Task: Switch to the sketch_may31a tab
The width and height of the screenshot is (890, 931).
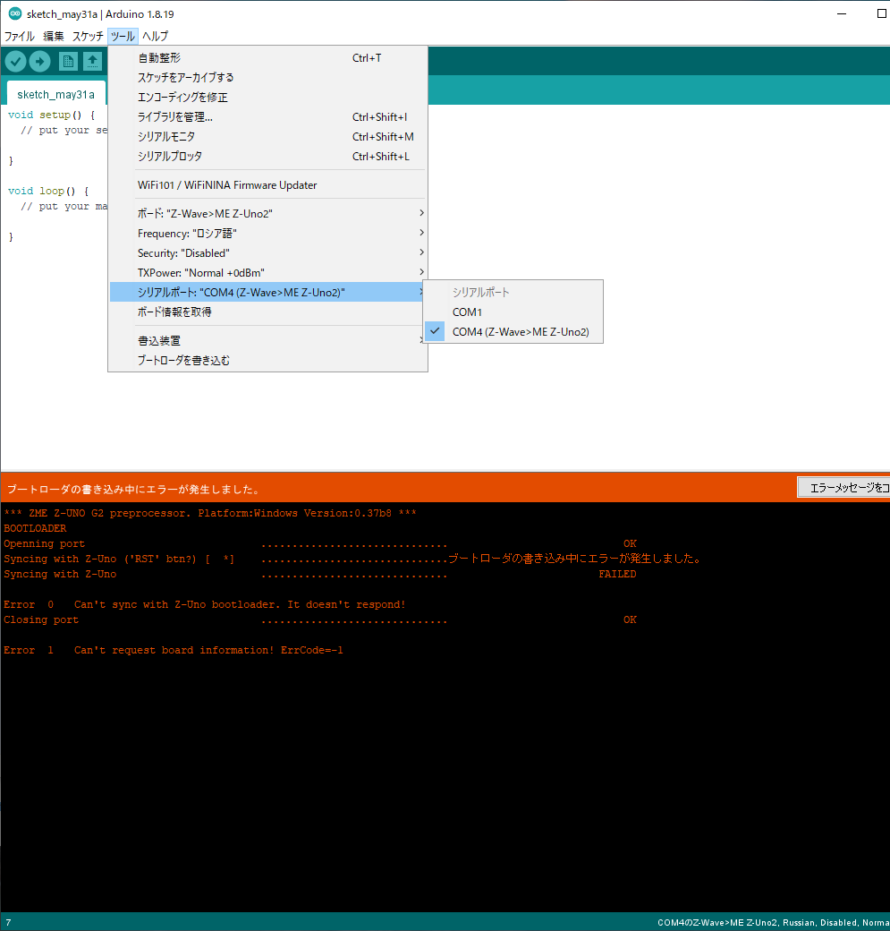Action: pyautogui.click(x=55, y=94)
